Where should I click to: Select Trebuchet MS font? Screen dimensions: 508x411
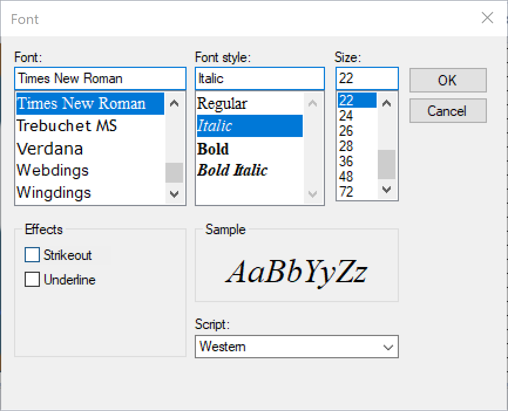67,126
